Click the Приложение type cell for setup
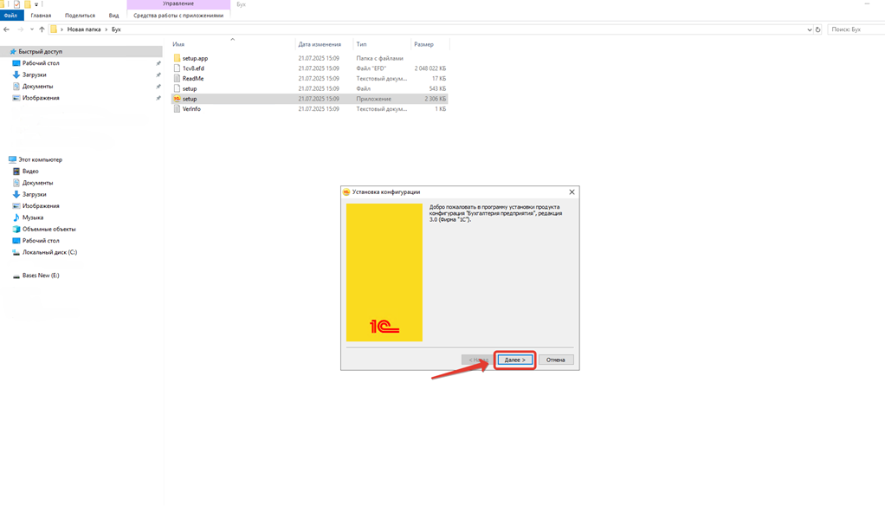 [x=373, y=99]
